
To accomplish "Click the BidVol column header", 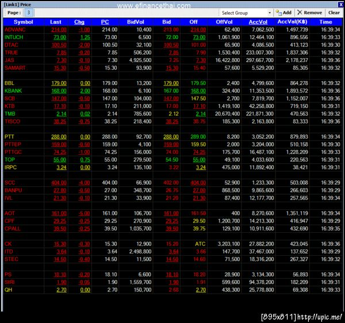I will click(x=136, y=22).
